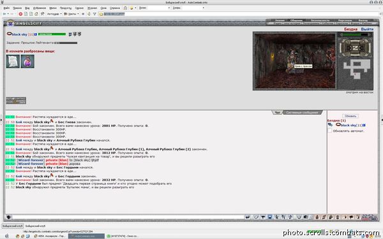
Task: Open the 'Файл' menu
Action: pos(6,8)
